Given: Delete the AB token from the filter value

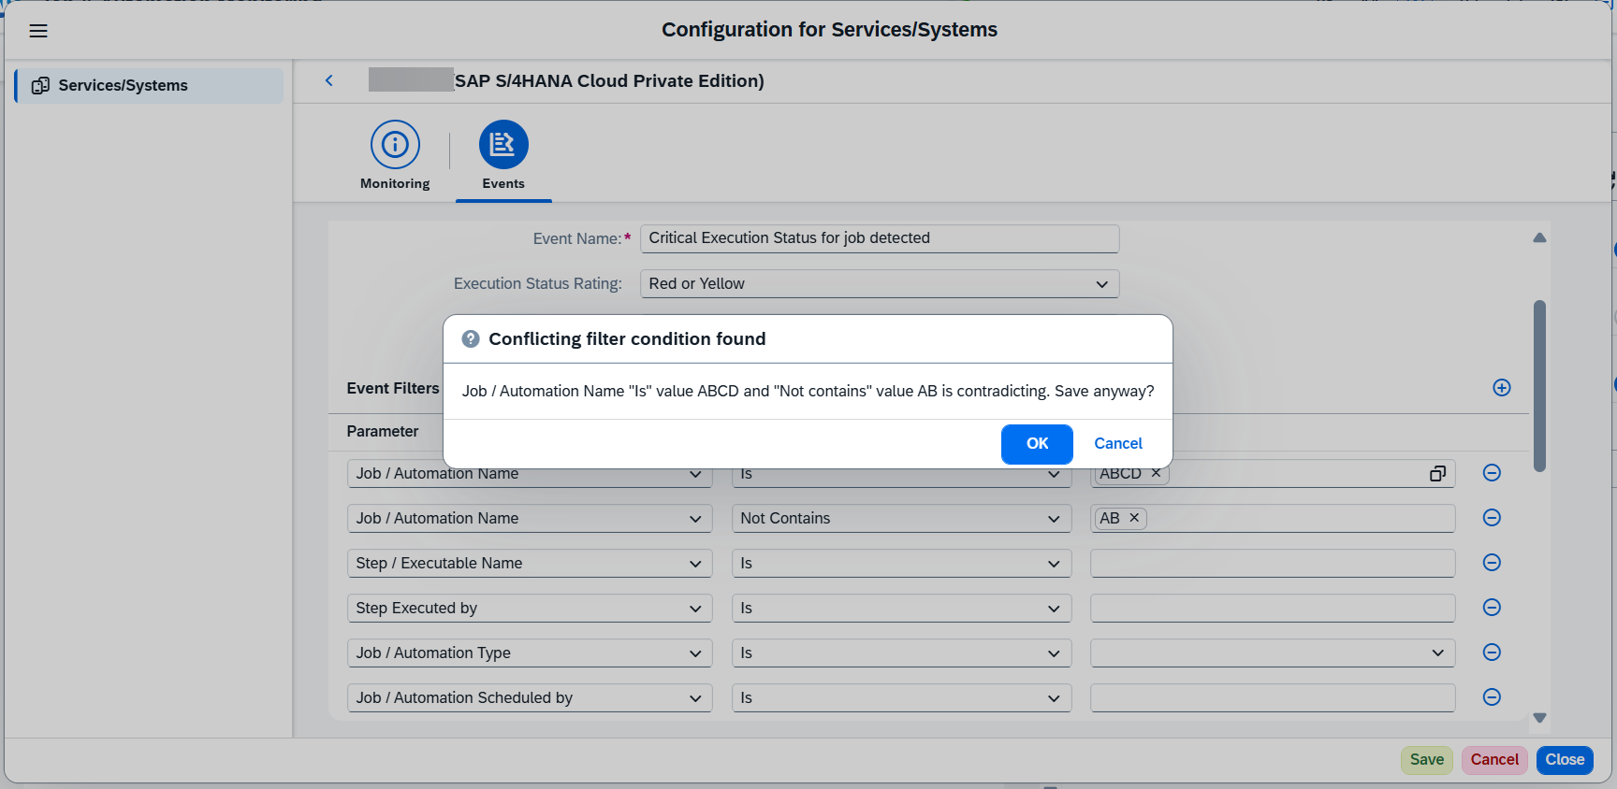Looking at the screenshot, I should pyautogui.click(x=1134, y=518).
